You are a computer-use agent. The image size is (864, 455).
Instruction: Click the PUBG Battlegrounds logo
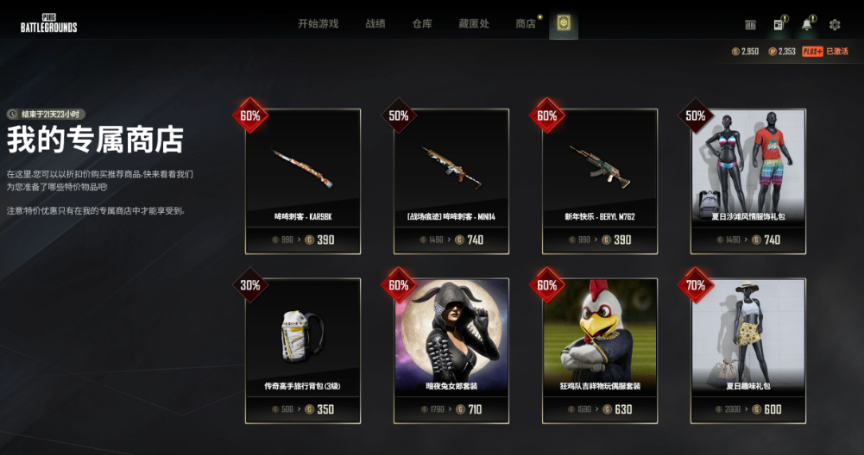tap(49, 23)
